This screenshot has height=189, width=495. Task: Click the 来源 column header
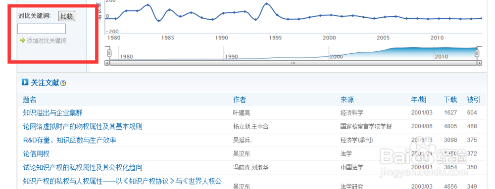(347, 100)
